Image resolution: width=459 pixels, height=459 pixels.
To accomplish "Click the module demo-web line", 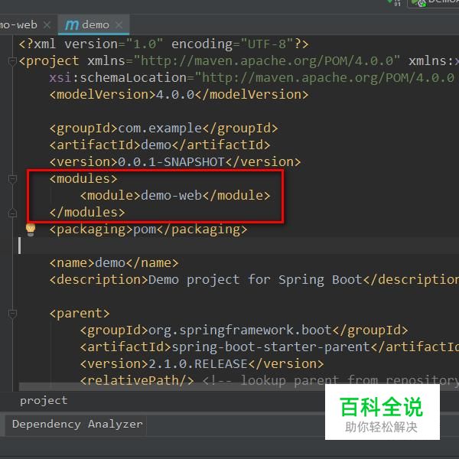I will point(175,196).
